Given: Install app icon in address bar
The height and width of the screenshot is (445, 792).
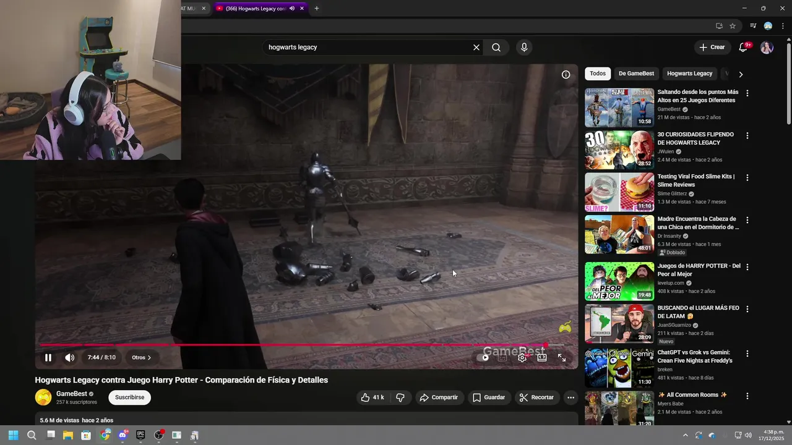Looking at the screenshot, I should point(719,26).
